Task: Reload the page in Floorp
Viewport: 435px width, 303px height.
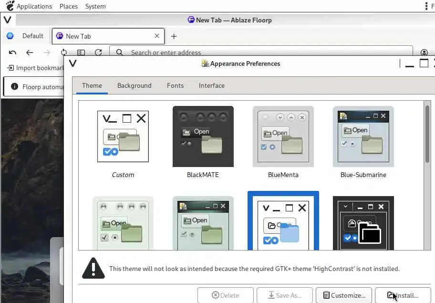Action: (98, 52)
